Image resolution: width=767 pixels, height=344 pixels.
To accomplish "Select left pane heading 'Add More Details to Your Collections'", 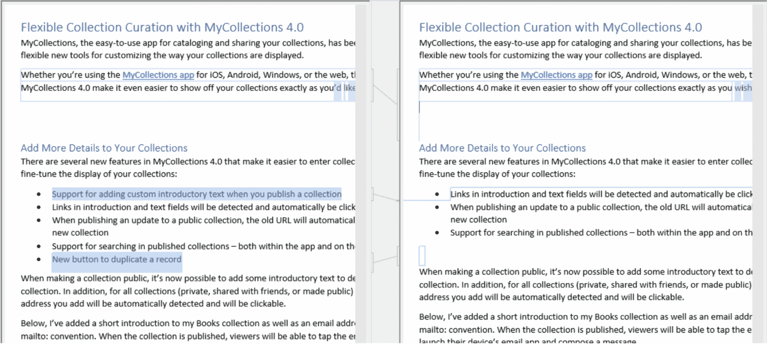I will [104, 148].
